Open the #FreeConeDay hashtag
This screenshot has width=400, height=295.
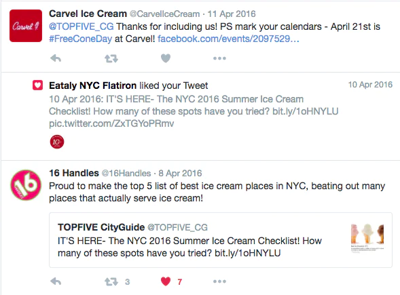80,39
